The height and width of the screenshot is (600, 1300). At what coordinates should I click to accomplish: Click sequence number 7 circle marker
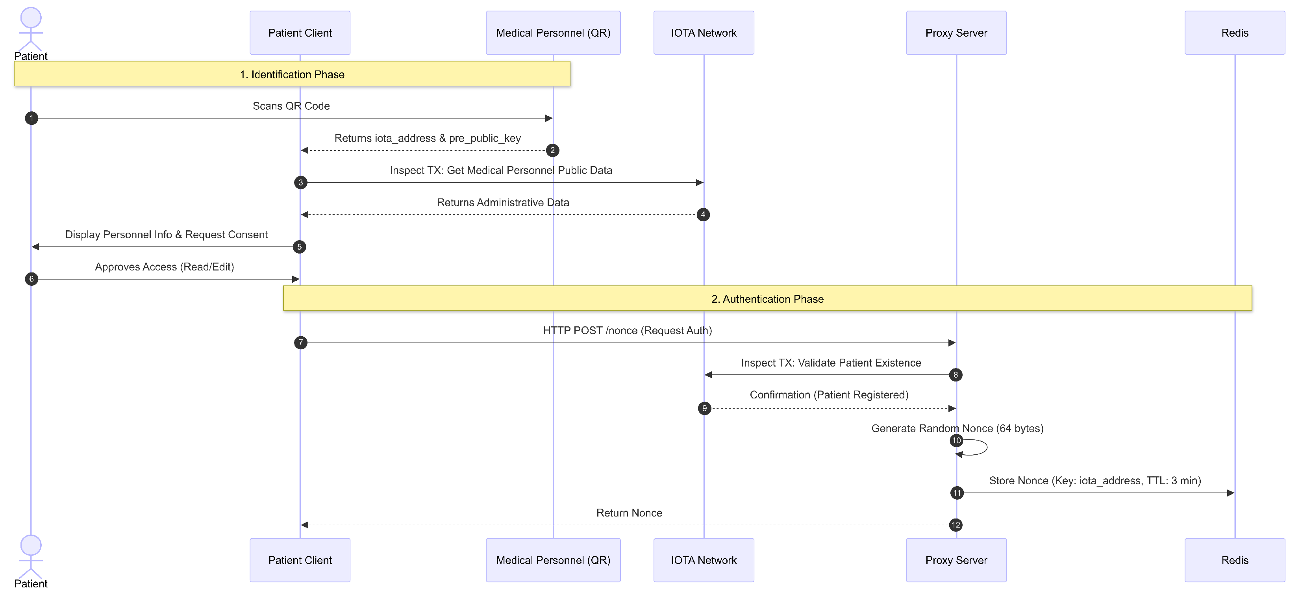[301, 343]
